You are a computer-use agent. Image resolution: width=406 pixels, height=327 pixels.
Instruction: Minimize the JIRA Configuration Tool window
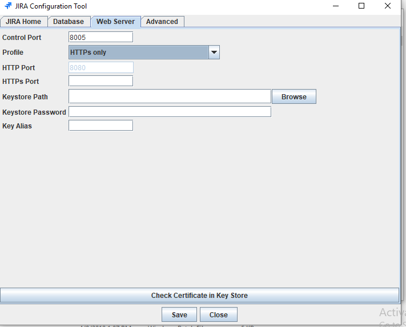click(x=336, y=6)
